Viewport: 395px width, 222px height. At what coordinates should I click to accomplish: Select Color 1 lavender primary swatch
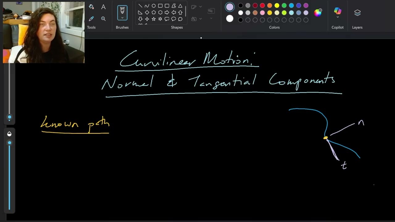click(230, 7)
